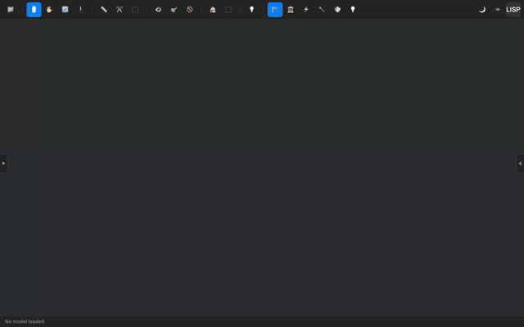This screenshot has height=327, width=524.
Task: Activate the scissors section cut tool
Action: coord(120,9)
